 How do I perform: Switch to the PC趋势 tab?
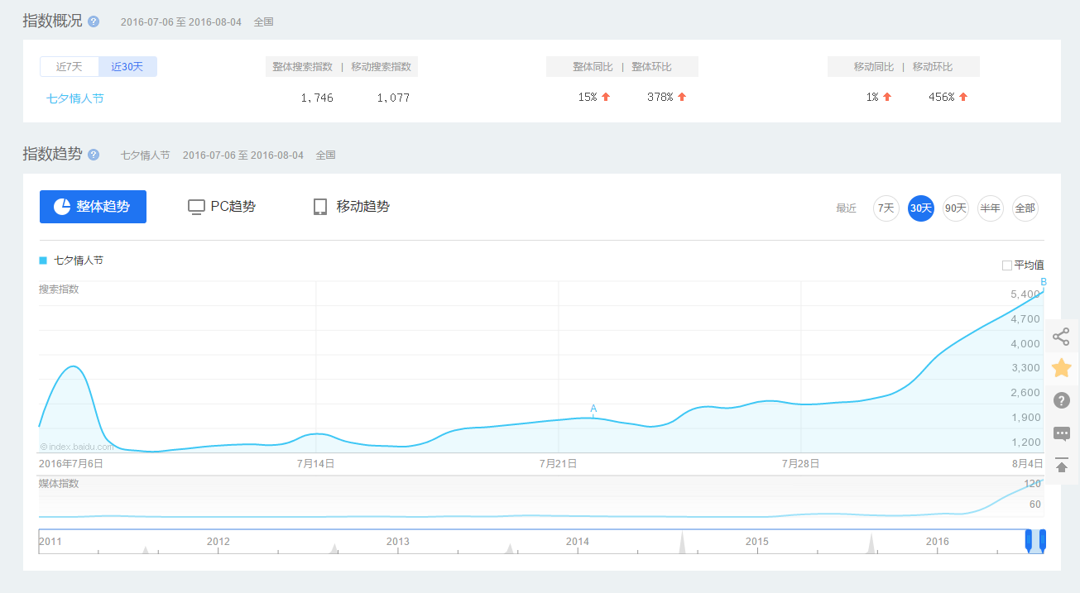(222, 207)
